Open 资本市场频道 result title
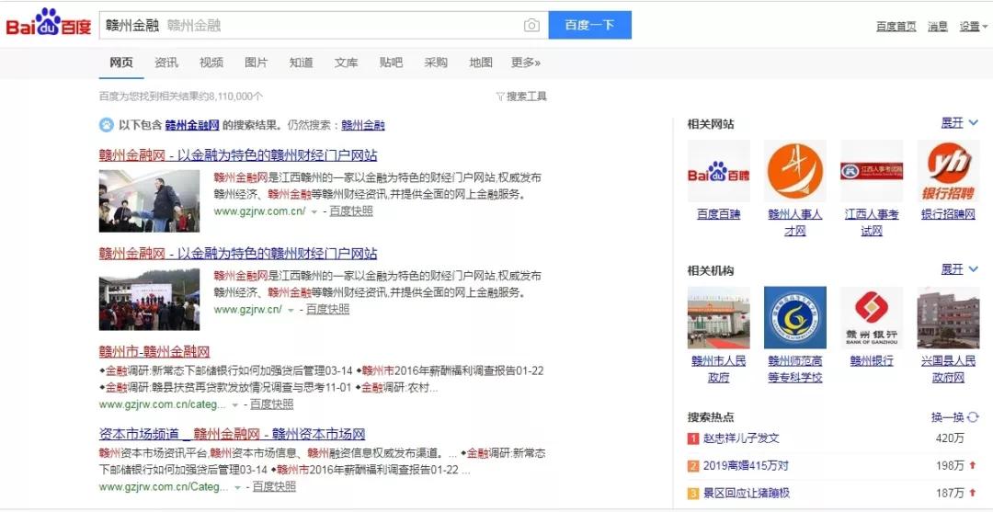The height and width of the screenshot is (512, 993). (x=232, y=434)
